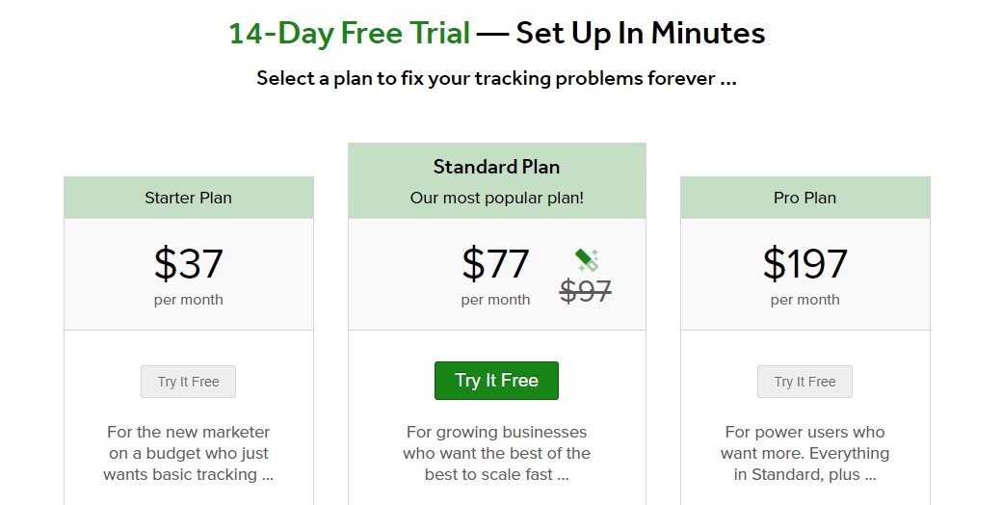Select the Standard Plan header
Screen dimensions: 1002x505
coord(496,167)
